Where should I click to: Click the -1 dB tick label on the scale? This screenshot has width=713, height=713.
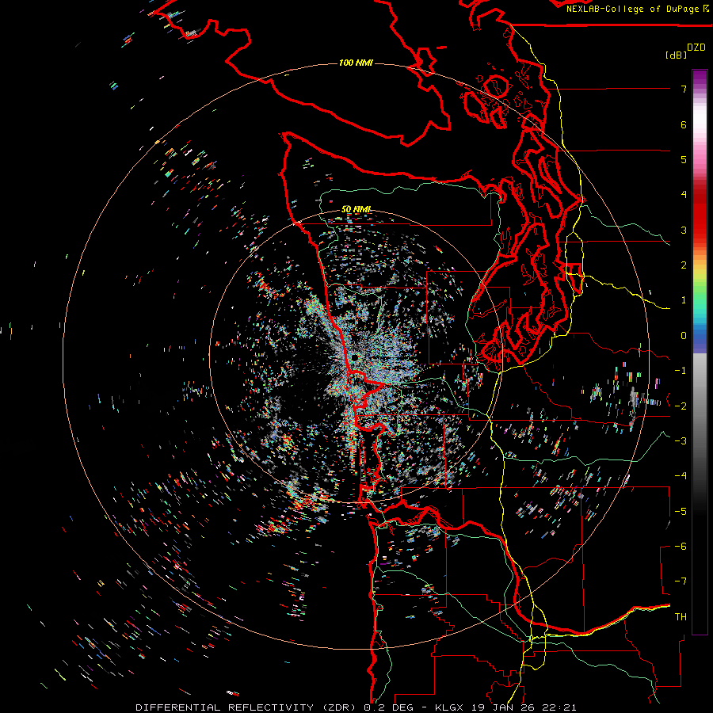click(681, 371)
